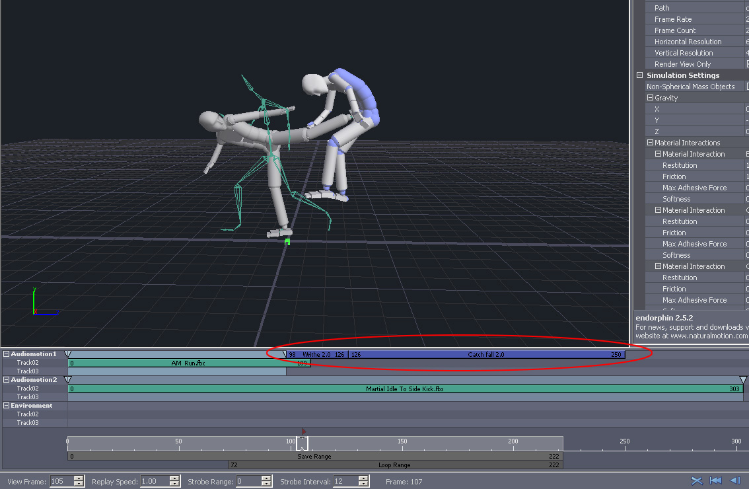Click the red playhead triangle above the ruler
Viewport: 749px width, 489px height.
(x=303, y=432)
